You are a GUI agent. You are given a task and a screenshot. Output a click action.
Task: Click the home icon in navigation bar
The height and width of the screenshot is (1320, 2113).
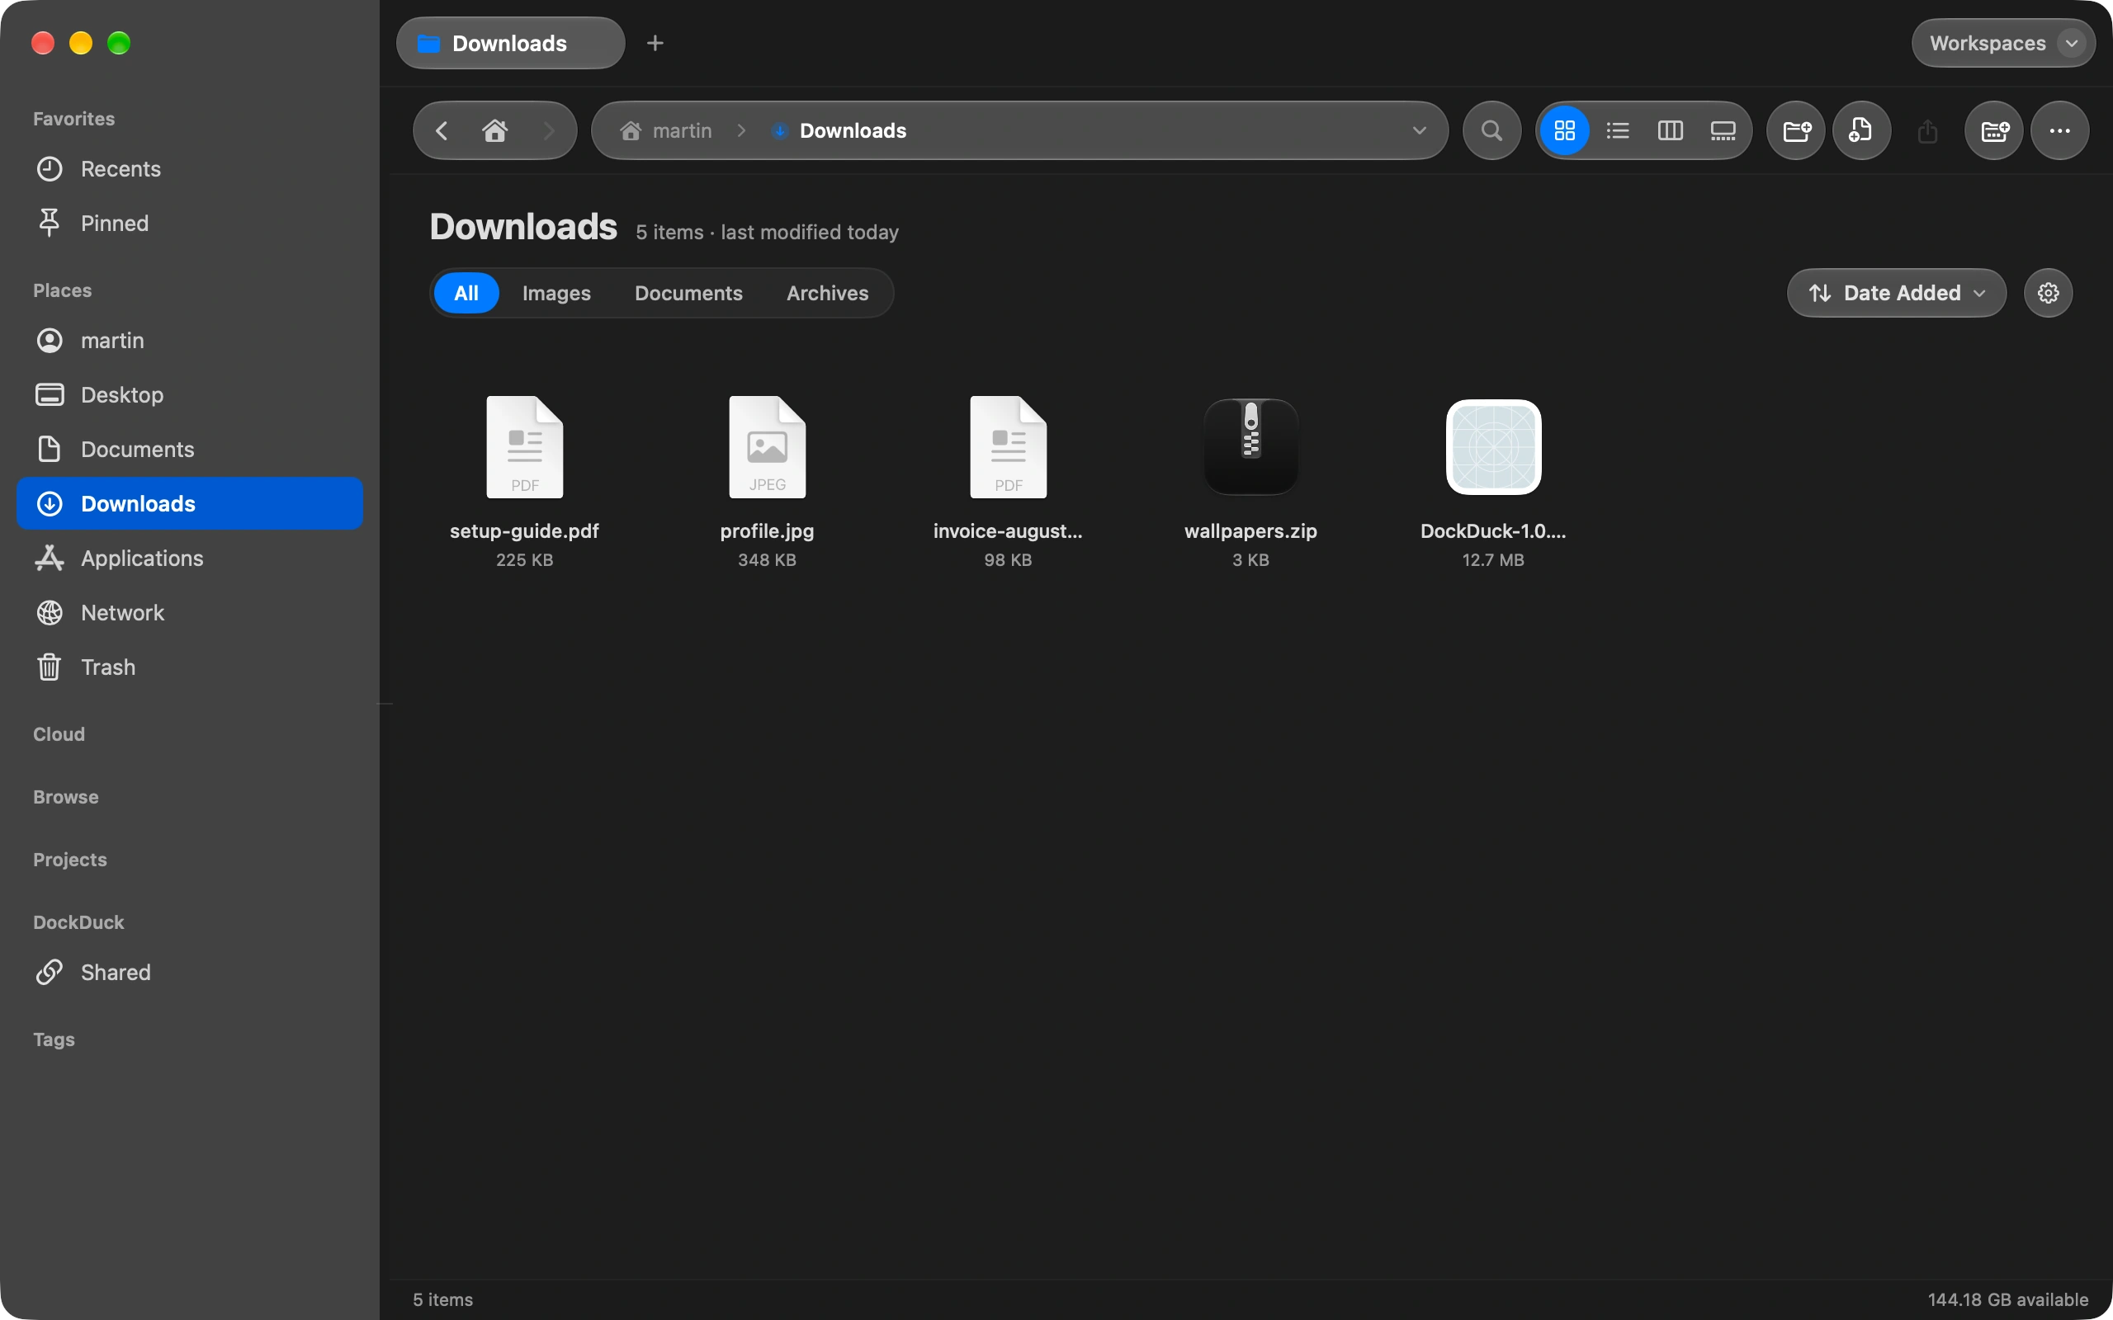[x=495, y=131]
